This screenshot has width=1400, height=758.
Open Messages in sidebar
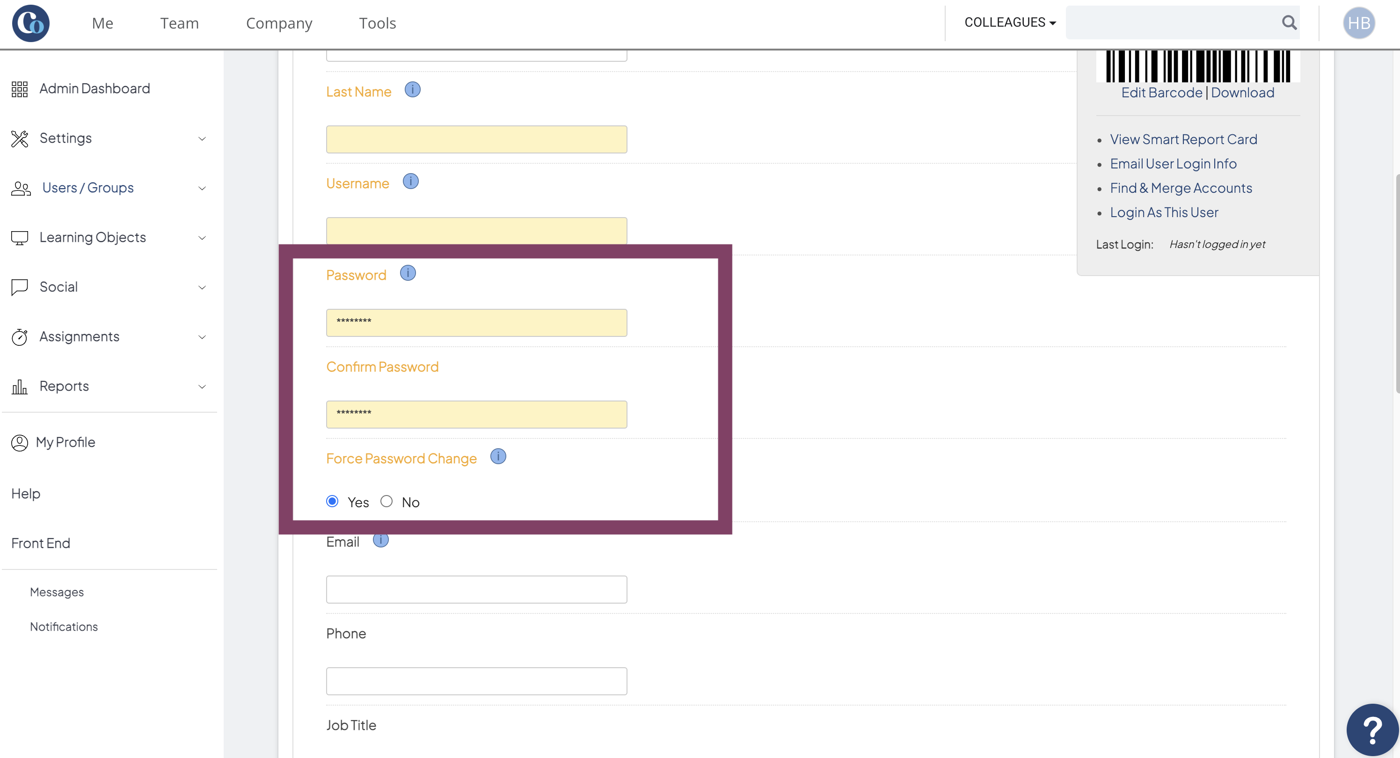(x=57, y=592)
